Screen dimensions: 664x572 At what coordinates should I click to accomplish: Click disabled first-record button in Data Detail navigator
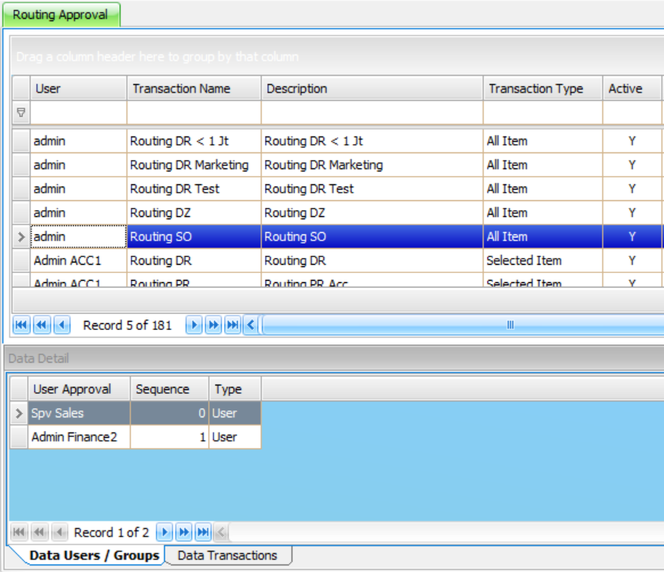point(19,532)
